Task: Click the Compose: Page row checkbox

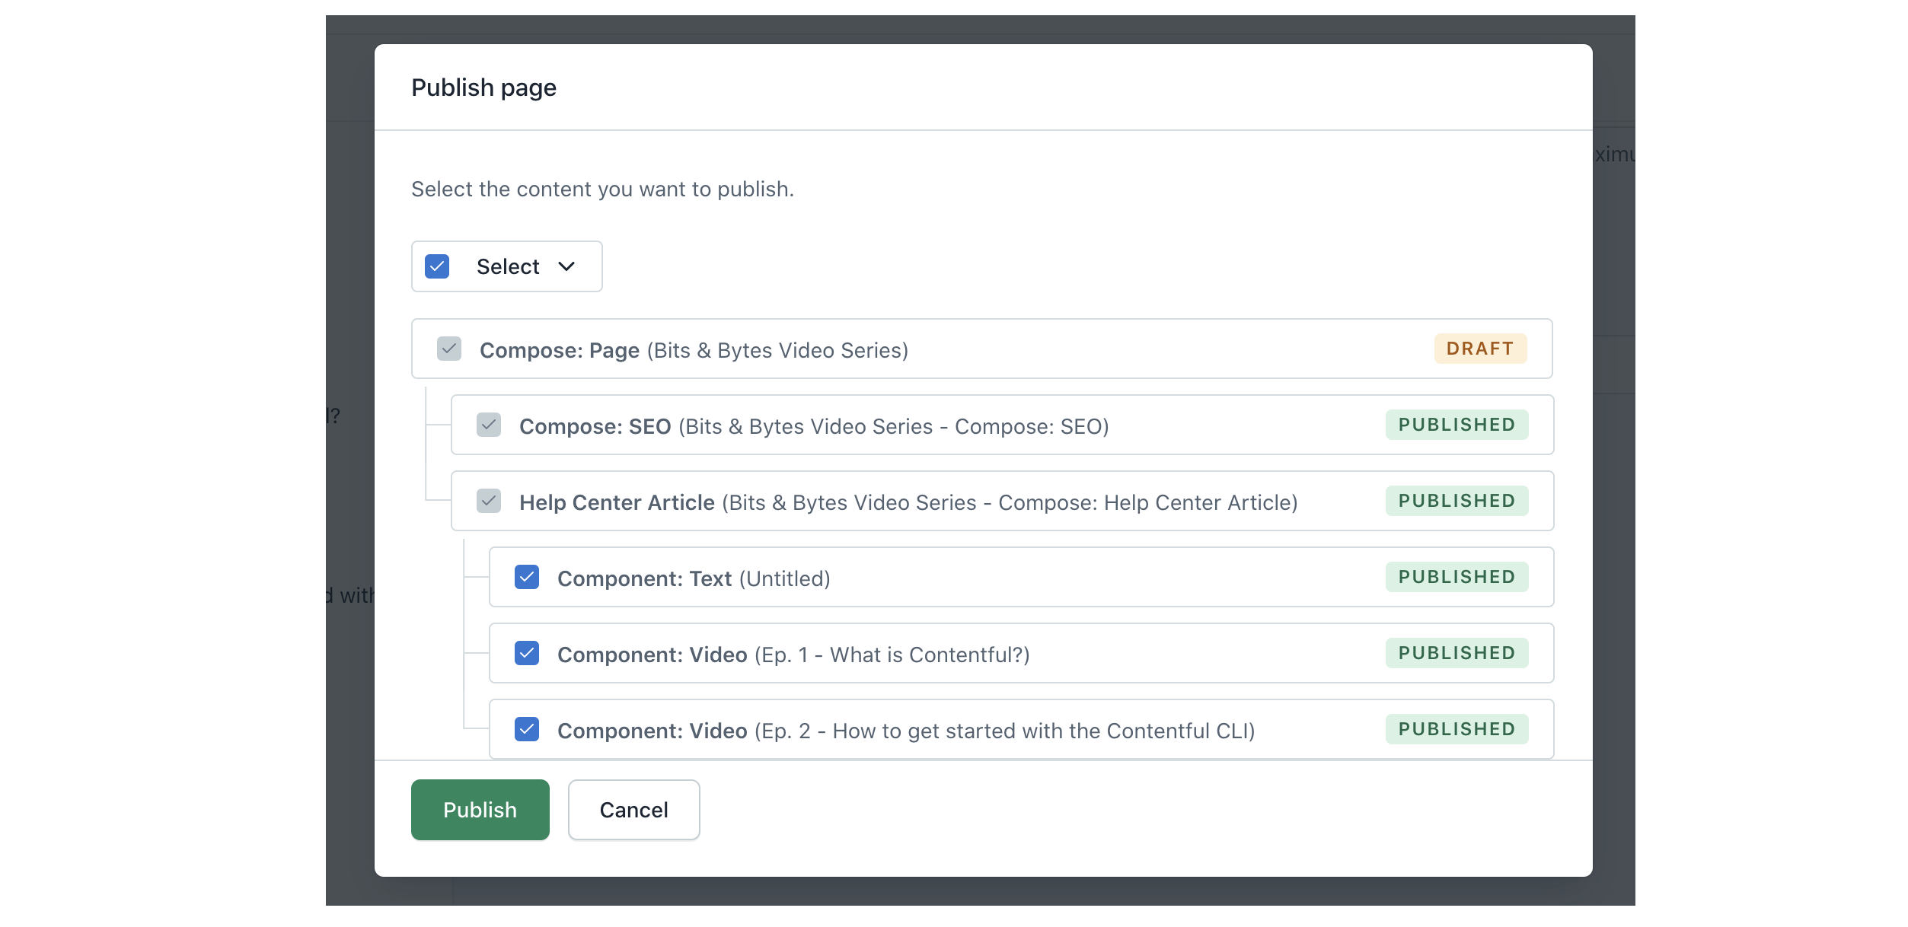Action: (x=449, y=349)
